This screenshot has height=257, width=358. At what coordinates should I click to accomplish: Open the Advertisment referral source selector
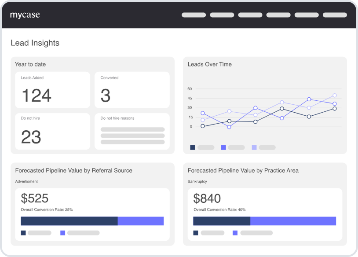[x=26, y=181]
